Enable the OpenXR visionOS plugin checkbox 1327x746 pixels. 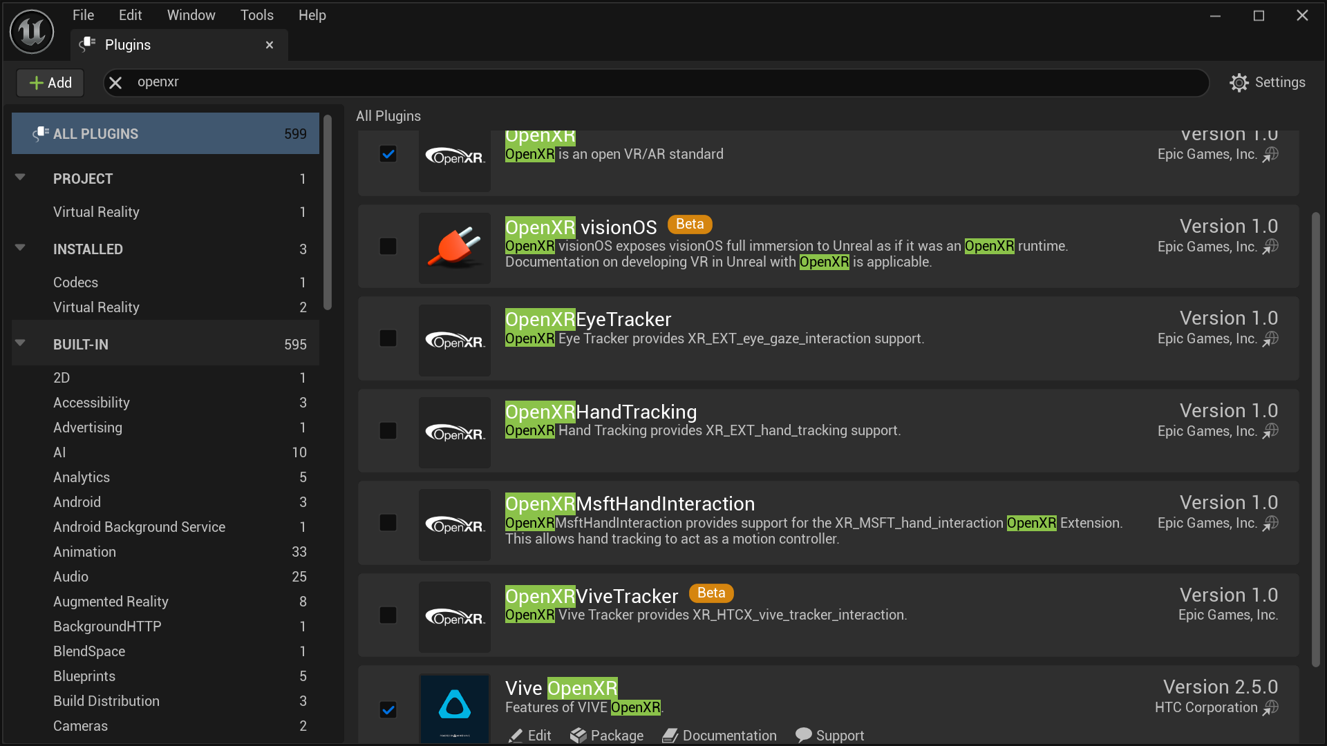(x=388, y=247)
